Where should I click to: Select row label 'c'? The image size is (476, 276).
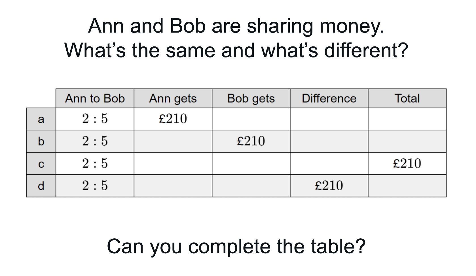(x=41, y=164)
